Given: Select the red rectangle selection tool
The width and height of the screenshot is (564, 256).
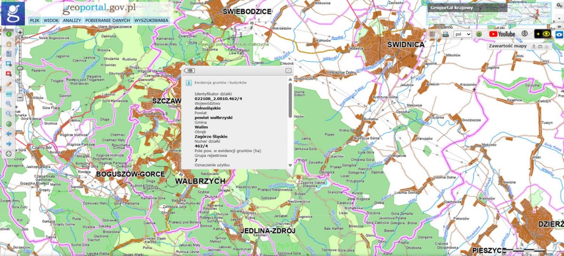Looking at the screenshot, I should click(8, 74).
